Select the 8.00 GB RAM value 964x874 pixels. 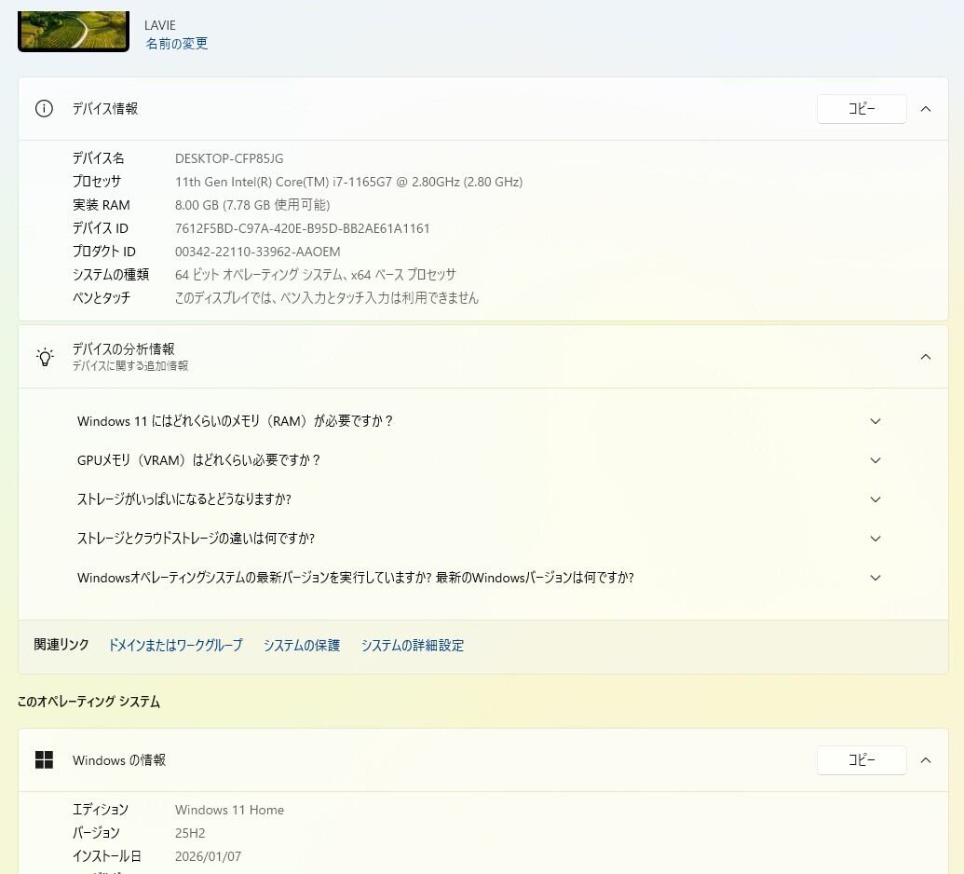(252, 205)
